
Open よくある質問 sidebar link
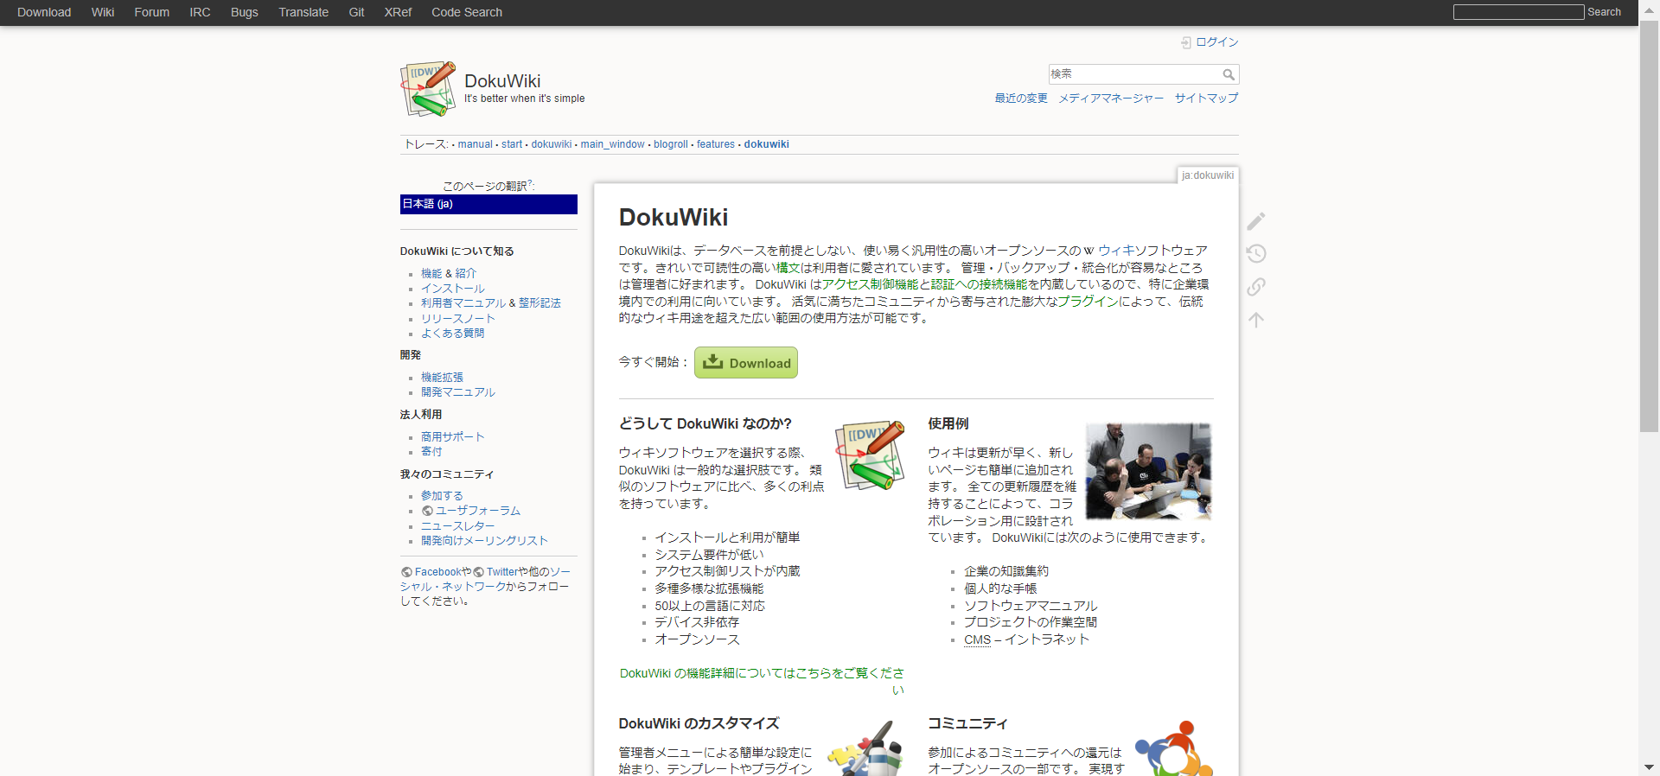(453, 334)
